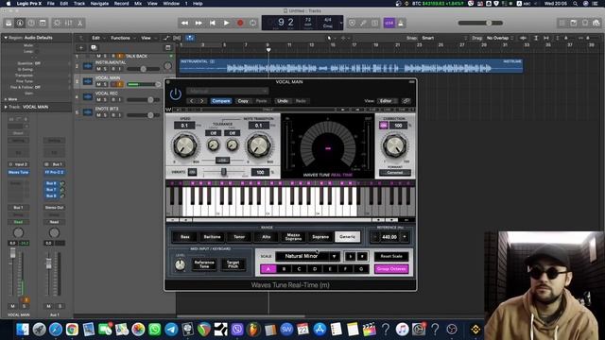
Task: Click the purple count-in button
Action: (x=389, y=23)
